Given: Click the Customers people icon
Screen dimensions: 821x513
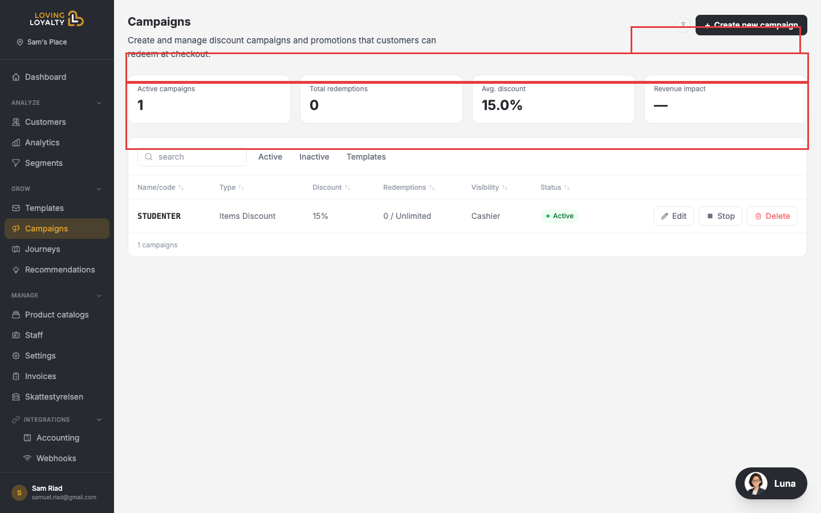Looking at the screenshot, I should point(16,122).
